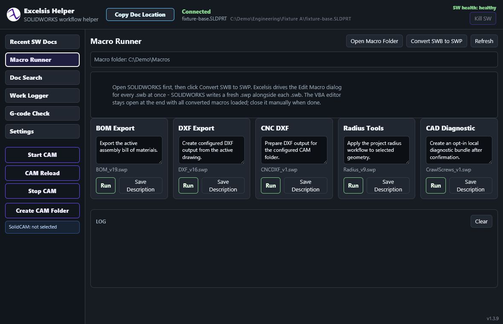This screenshot has width=503, height=324.
Task: Click the Connected status text
Action: click(197, 12)
